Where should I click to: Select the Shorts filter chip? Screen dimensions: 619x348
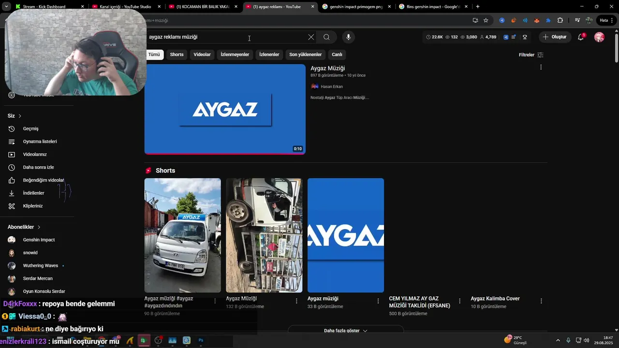177,55
